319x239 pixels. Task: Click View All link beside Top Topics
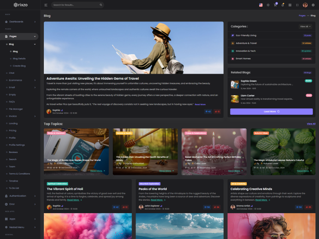311,124
